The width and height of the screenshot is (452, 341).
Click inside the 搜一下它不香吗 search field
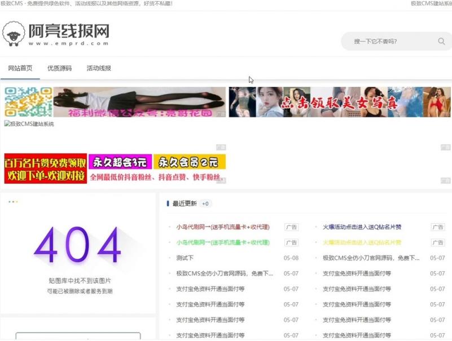[x=384, y=41]
